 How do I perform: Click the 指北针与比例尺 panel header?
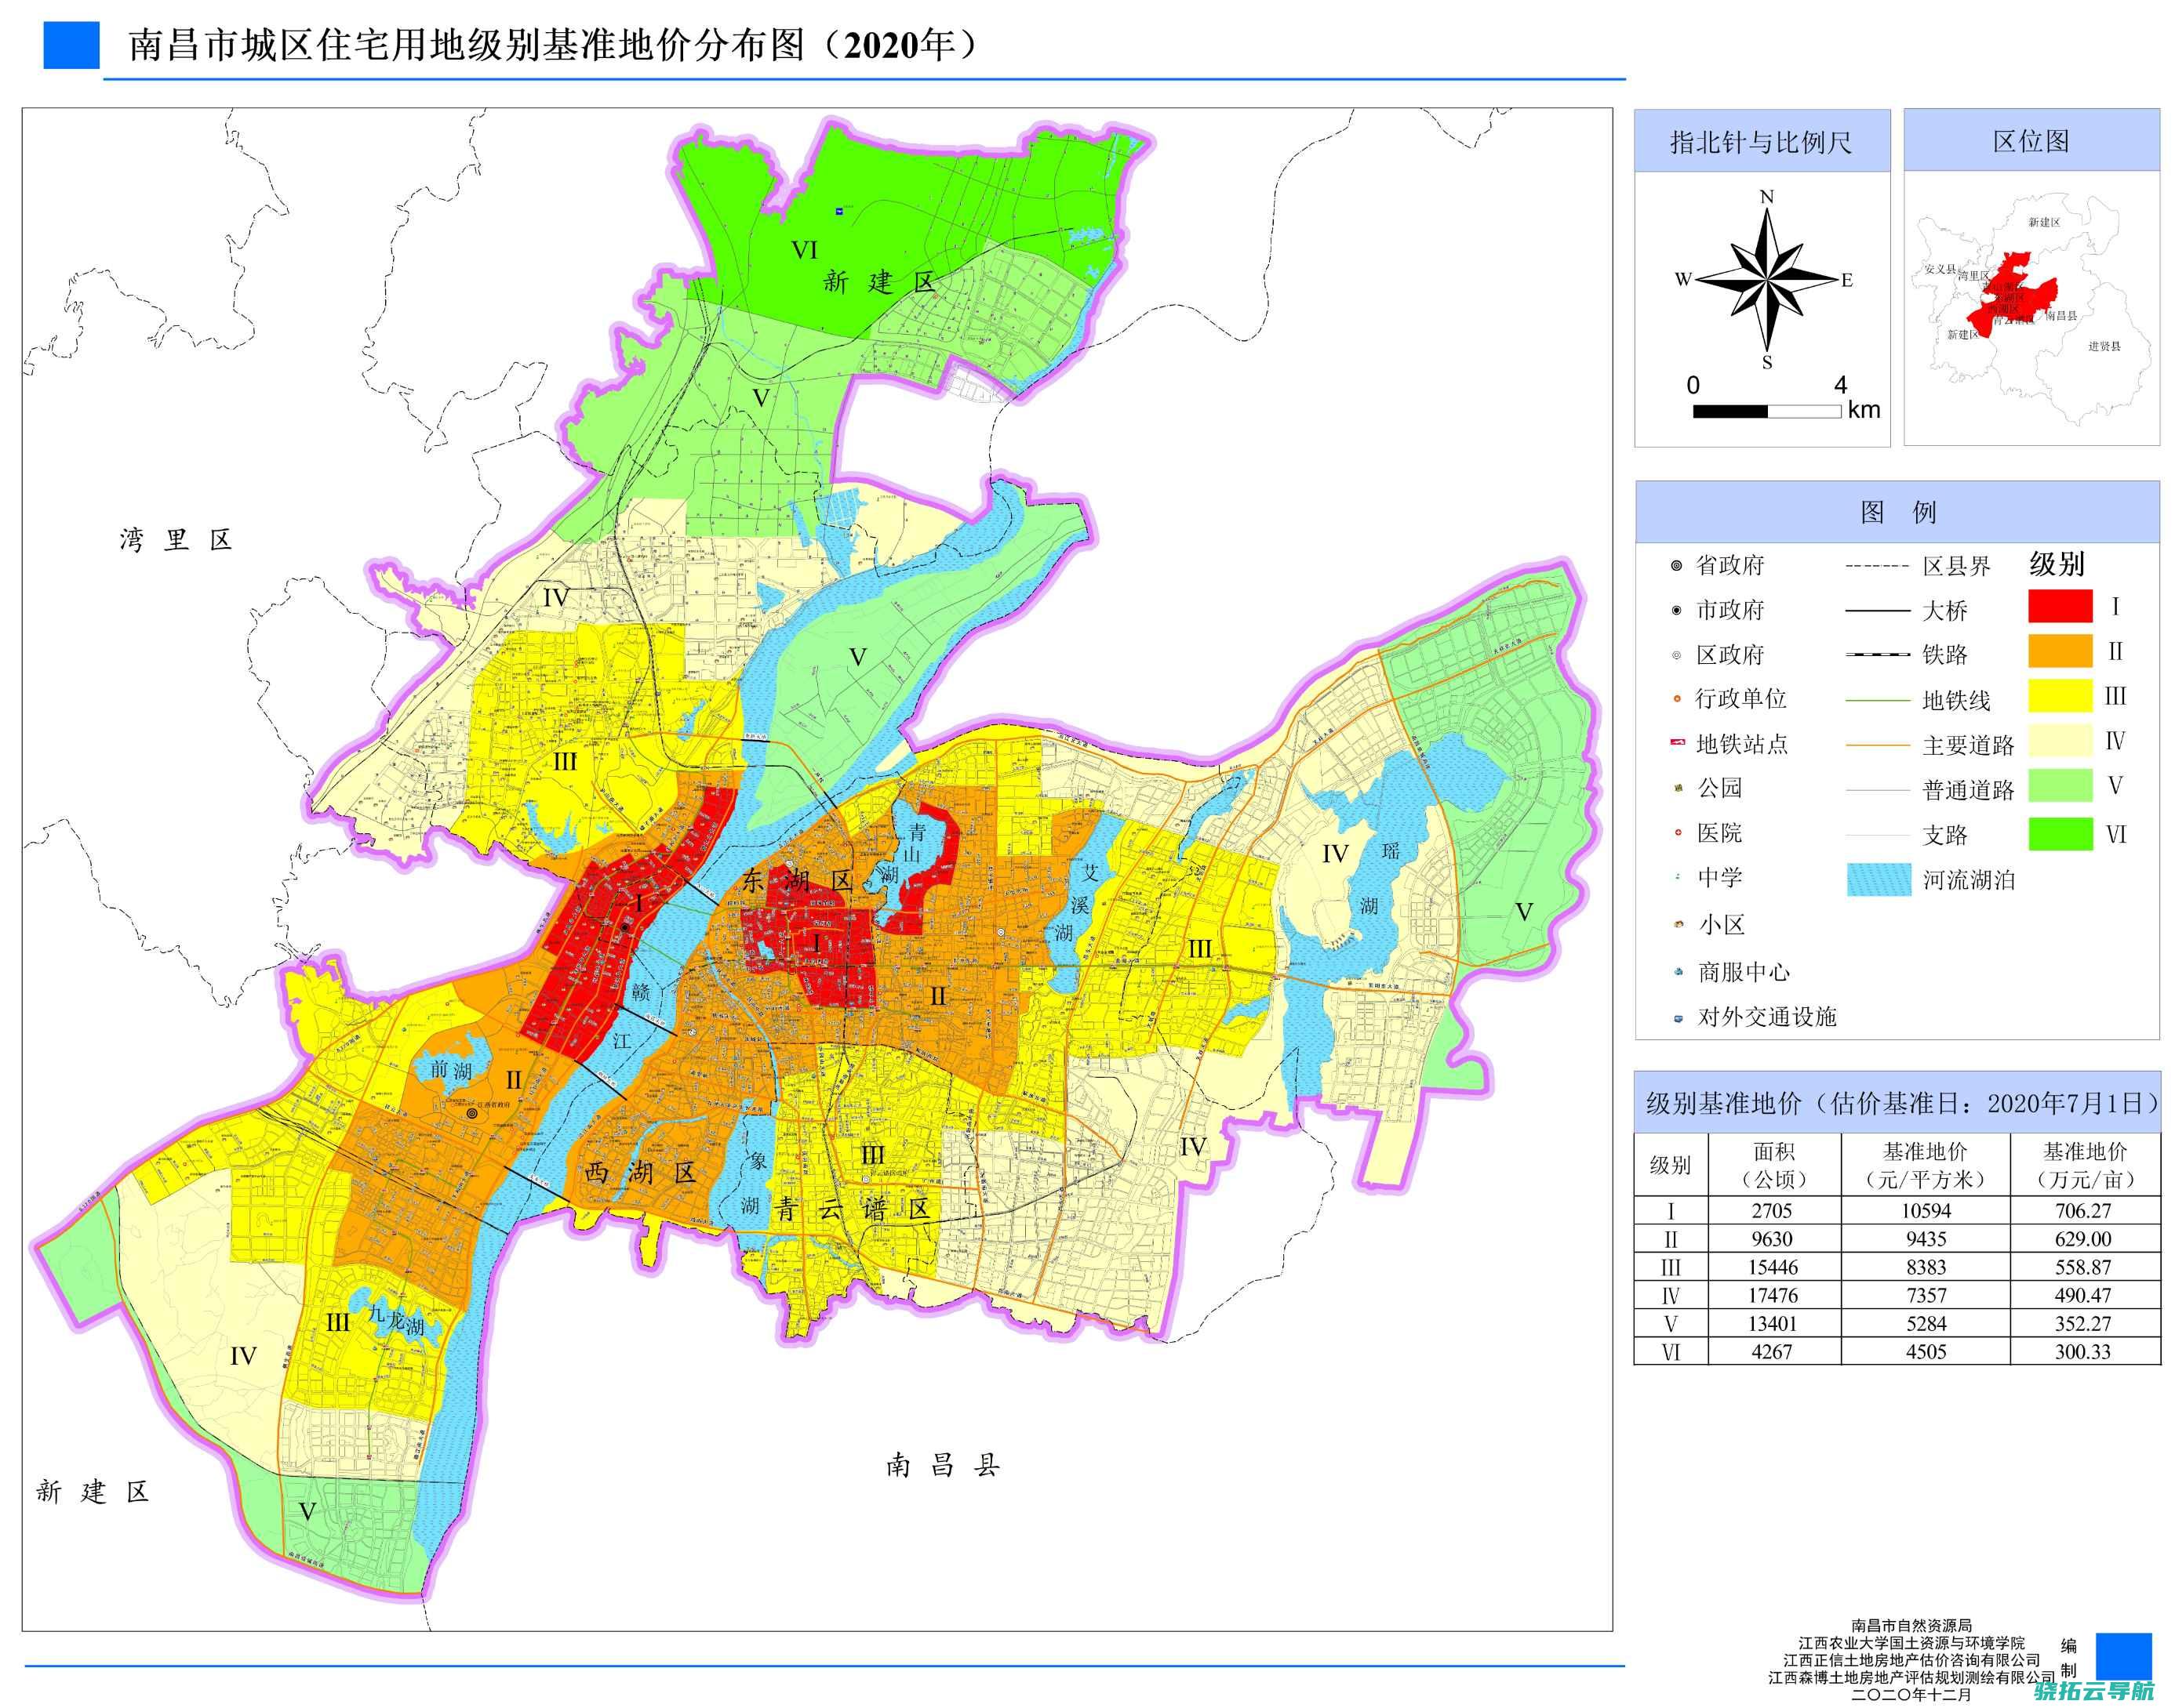1762,141
